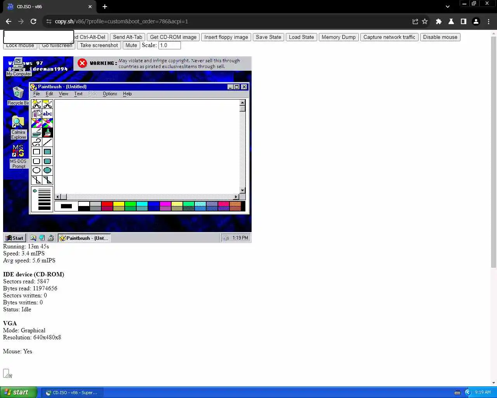This screenshot has width=497, height=398.
Task: Select the abc Text tool
Action: pos(47,113)
